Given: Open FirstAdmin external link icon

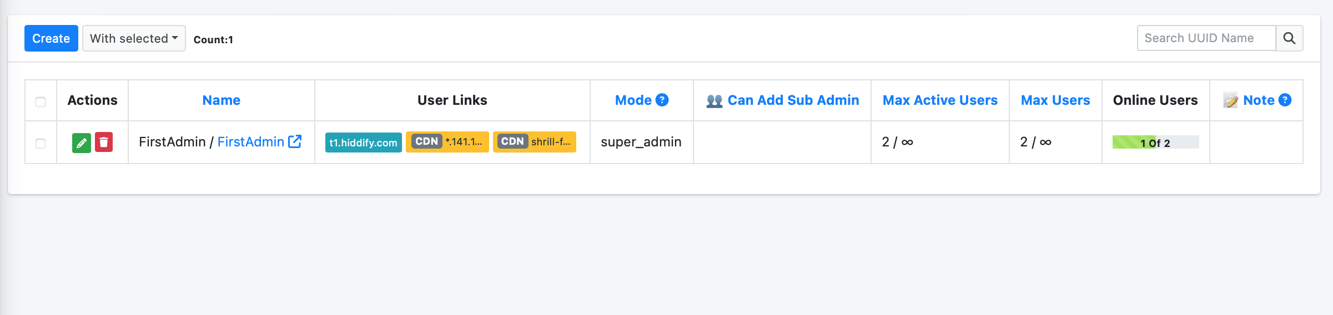Looking at the screenshot, I should [295, 141].
